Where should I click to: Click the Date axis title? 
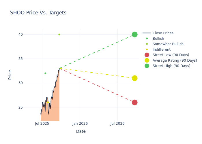tap(81, 132)
